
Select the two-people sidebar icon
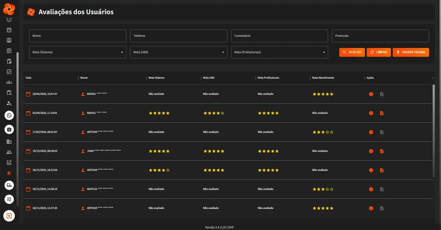[x=9, y=152]
